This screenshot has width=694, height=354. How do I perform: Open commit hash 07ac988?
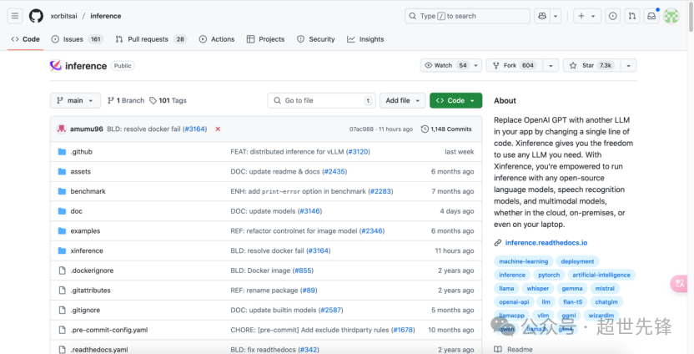362,129
